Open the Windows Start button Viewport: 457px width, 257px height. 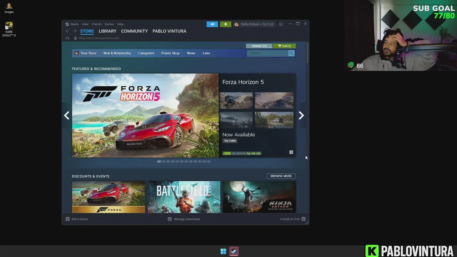click(x=223, y=251)
